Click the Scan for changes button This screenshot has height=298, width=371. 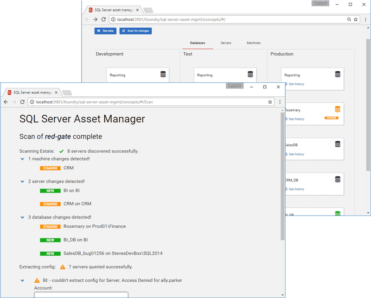click(x=135, y=31)
